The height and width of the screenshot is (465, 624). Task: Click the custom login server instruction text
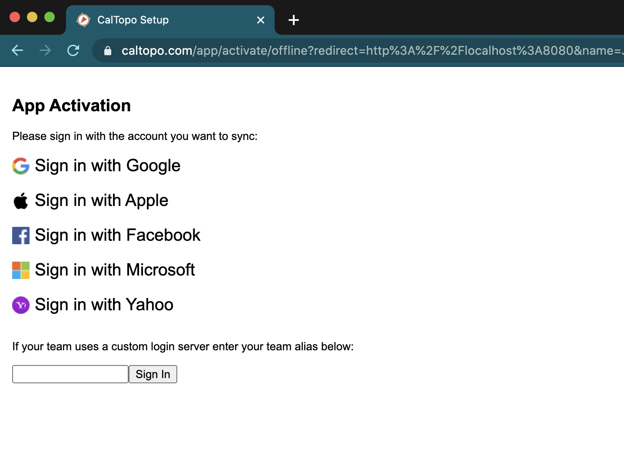point(183,347)
